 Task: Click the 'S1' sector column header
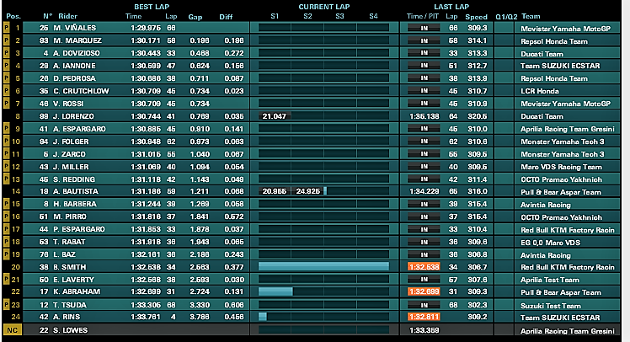275,16
